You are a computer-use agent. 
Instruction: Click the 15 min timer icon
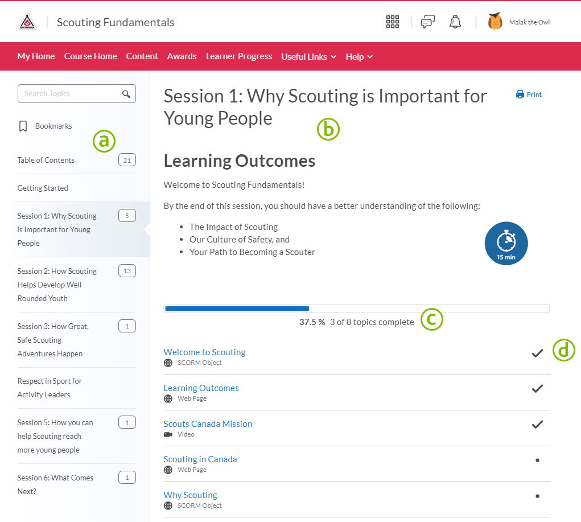(x=506, y=243)
